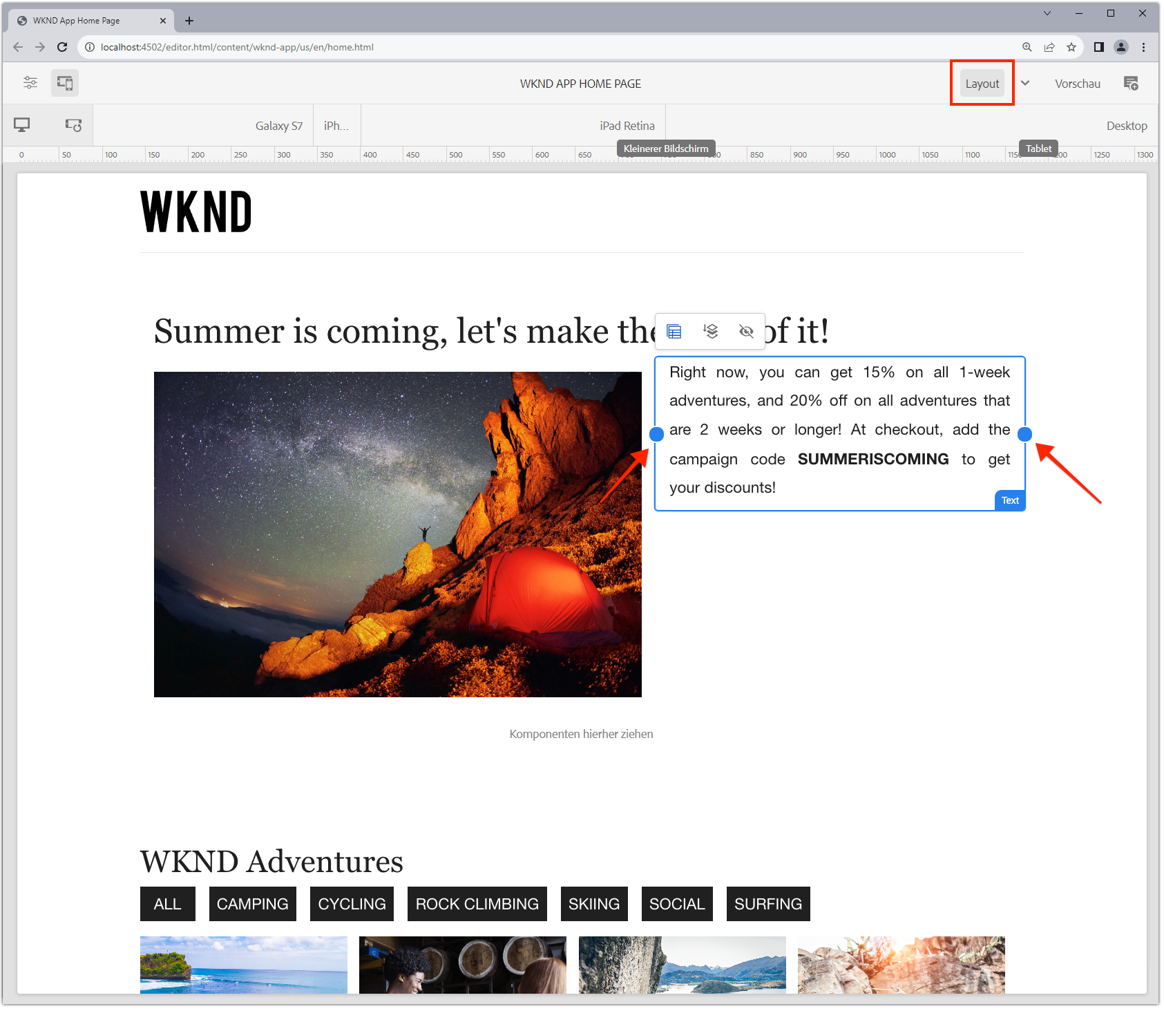
Task: Select iPad Retina device breakpoint
Action: pyautogui.click(x=627, y=126)
